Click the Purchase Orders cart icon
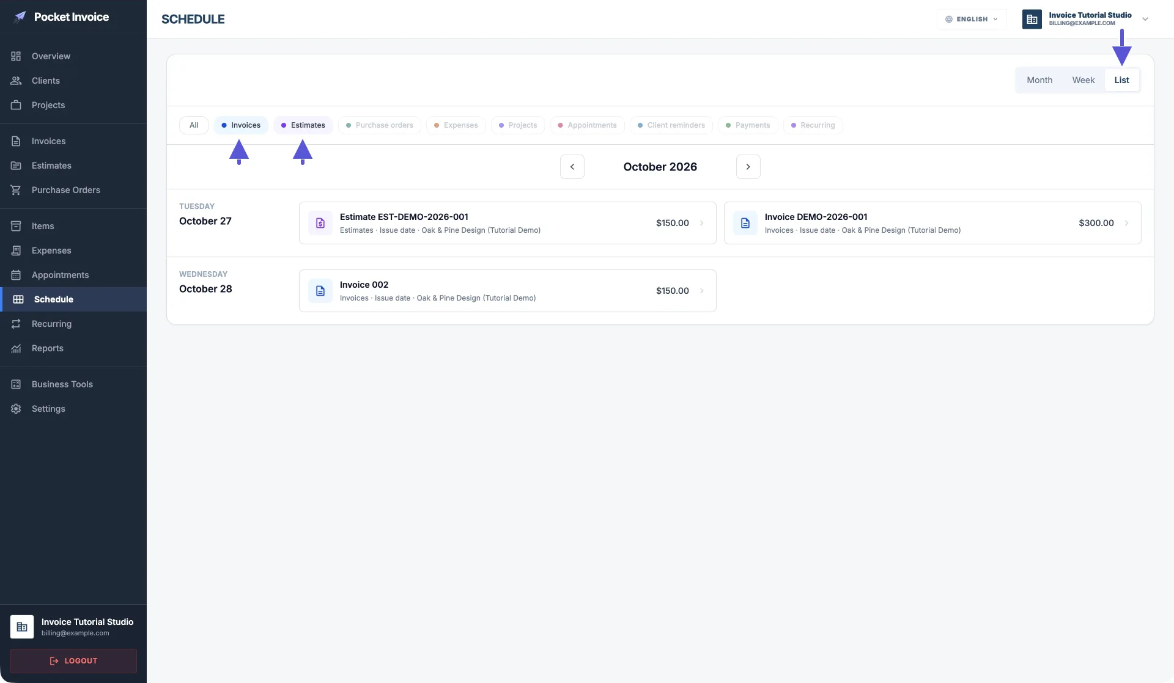 tap(16, 190)
